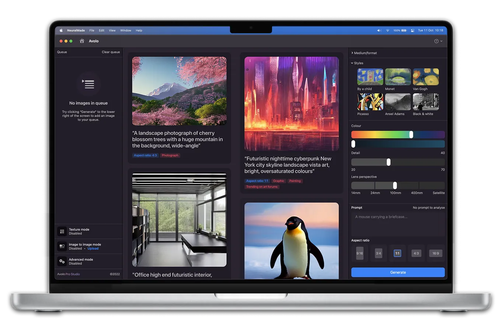Pick the 9:16 aspect ratio option

coord(360,253)
